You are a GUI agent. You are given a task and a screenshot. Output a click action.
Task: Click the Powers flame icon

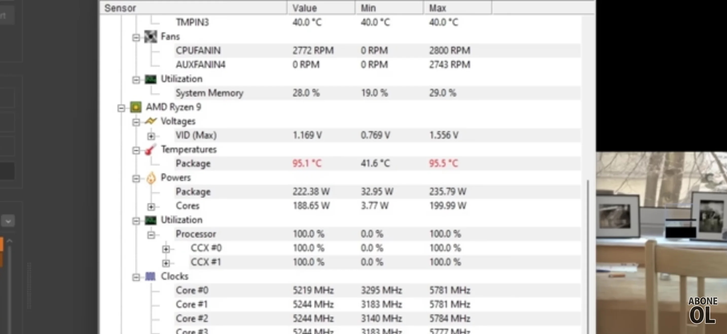[x=151, y=178]
